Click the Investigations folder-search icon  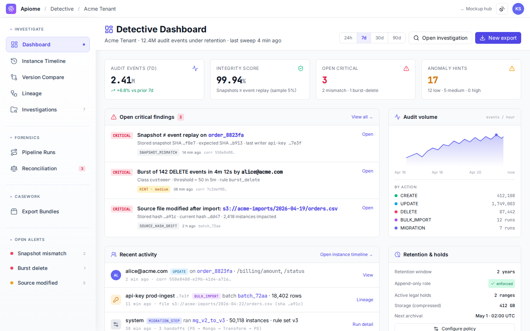(x=14, y=110)
